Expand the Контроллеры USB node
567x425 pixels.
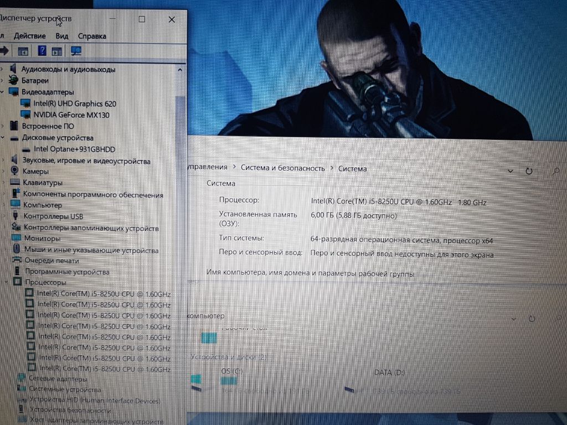click(x=4, y=216)
